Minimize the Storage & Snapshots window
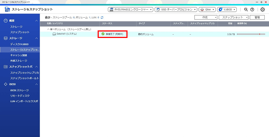The image size is (269, 137). click(x=257, y=2)
